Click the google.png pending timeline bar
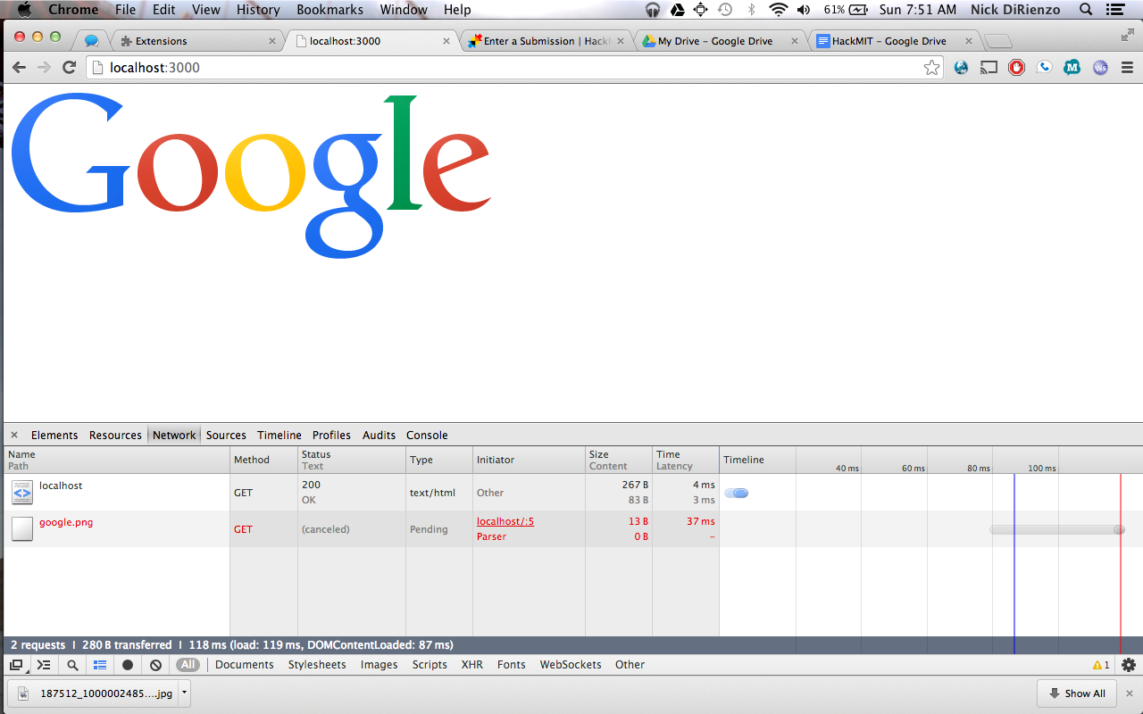This screenshot has height=714, width=1143. pos(1057,529)
